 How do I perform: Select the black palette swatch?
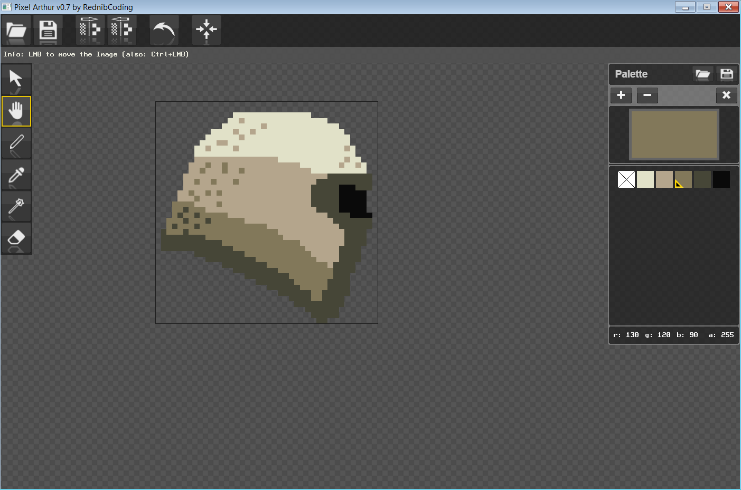721,179
